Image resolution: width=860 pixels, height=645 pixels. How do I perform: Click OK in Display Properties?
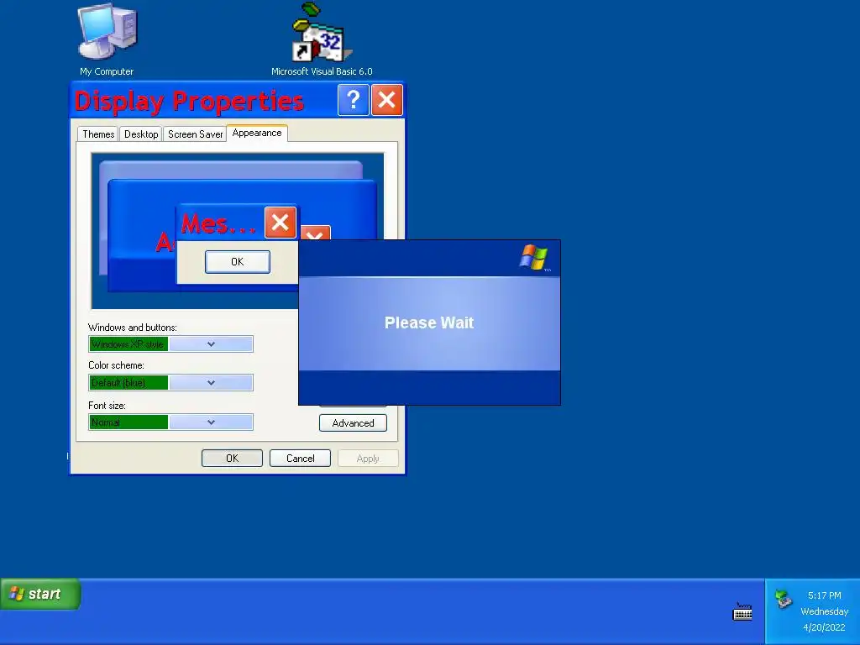(232, 459)
